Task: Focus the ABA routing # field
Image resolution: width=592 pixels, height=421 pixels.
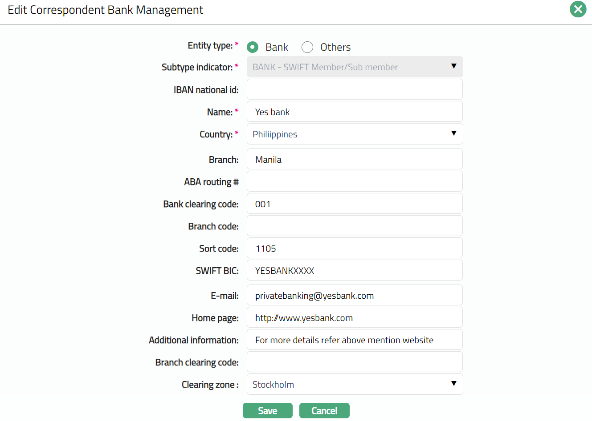Action: point(355,181)
